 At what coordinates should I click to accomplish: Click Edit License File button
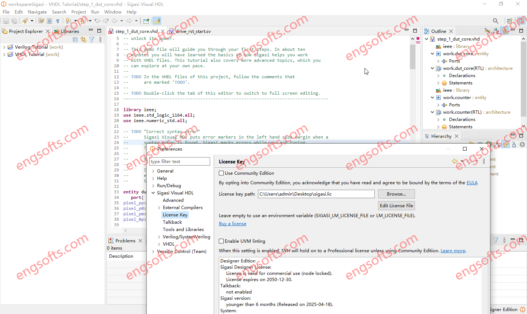point(396,205)
